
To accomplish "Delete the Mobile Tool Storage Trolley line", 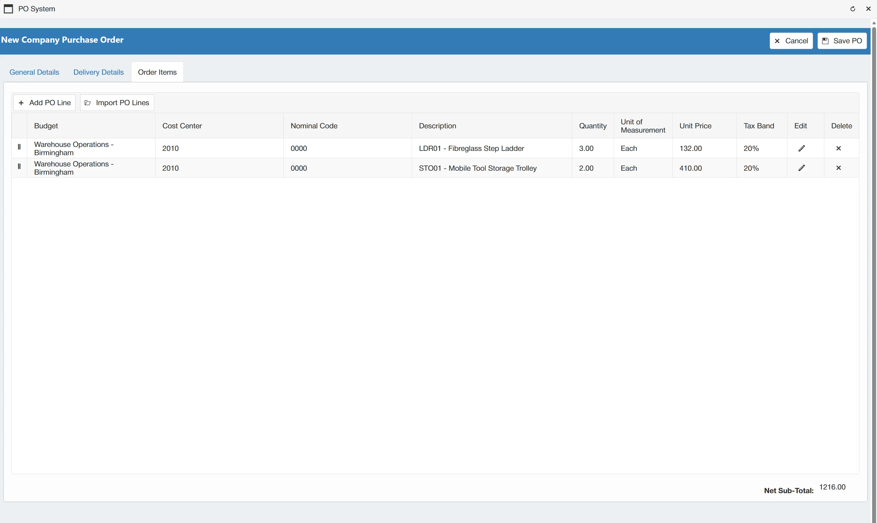I will click(x=839, y=168).
